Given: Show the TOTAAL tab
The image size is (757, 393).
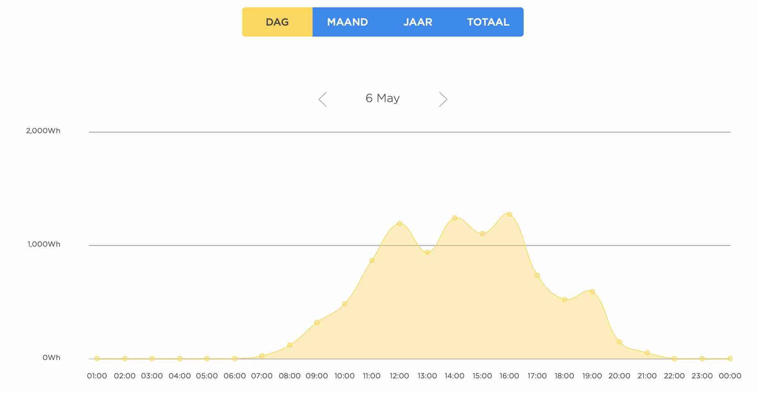Looking at the screenshot, I should (x=488, y=22).
